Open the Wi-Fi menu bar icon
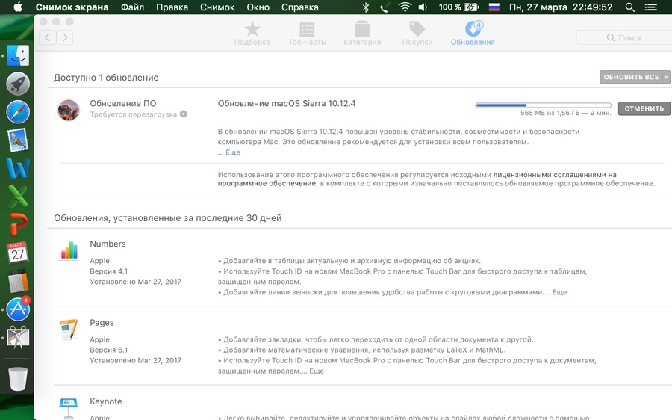The width and height of the screenshot is (672, 420). pos(405,7)
